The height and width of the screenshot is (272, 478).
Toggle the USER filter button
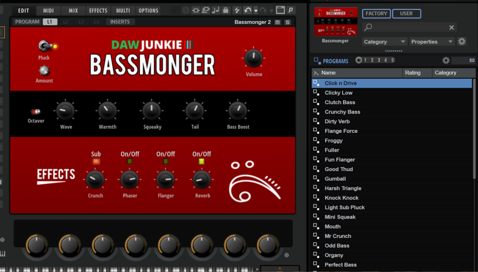tap(407, 14)
